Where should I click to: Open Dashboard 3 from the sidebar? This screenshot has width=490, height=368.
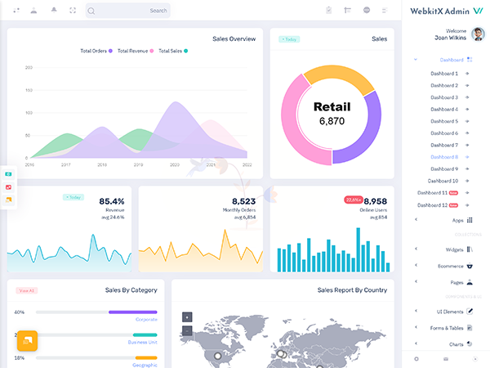click(444, 97)
